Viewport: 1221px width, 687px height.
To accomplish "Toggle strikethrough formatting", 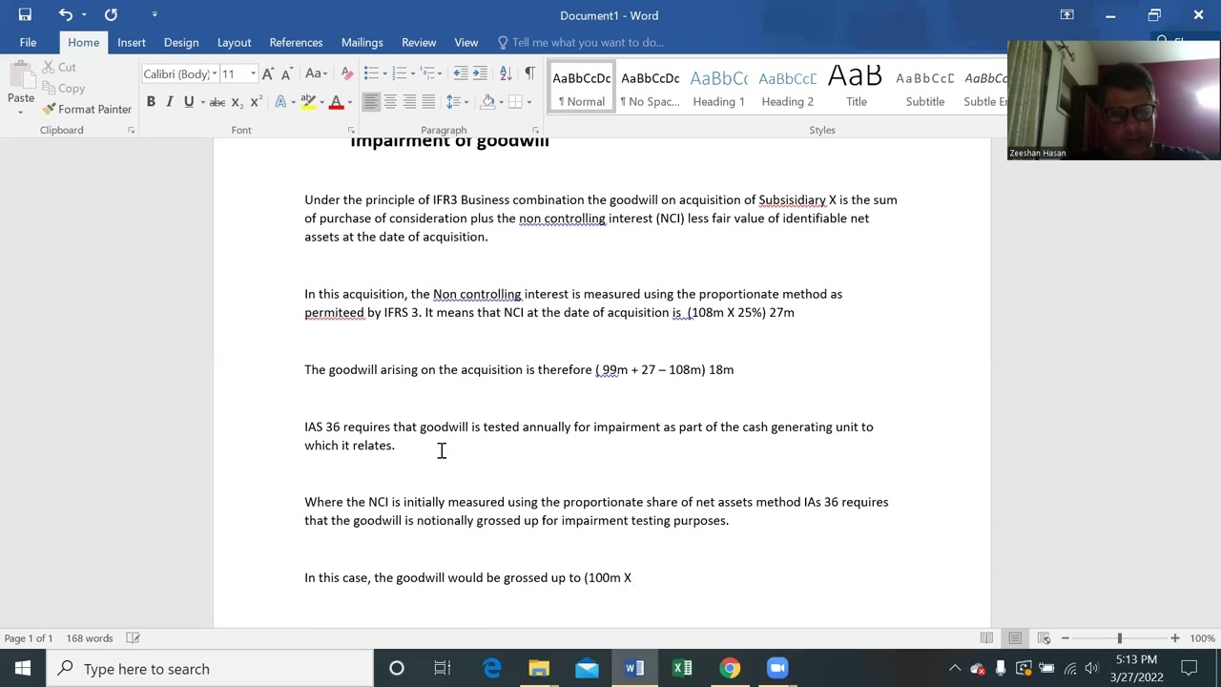I will [217, 102].
